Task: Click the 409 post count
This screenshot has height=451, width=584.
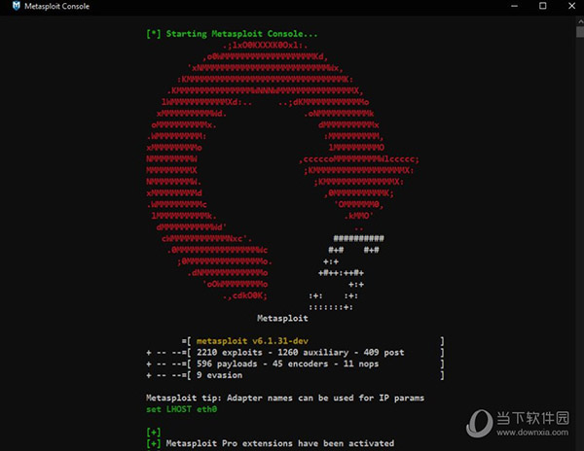Action: (383, 353)
